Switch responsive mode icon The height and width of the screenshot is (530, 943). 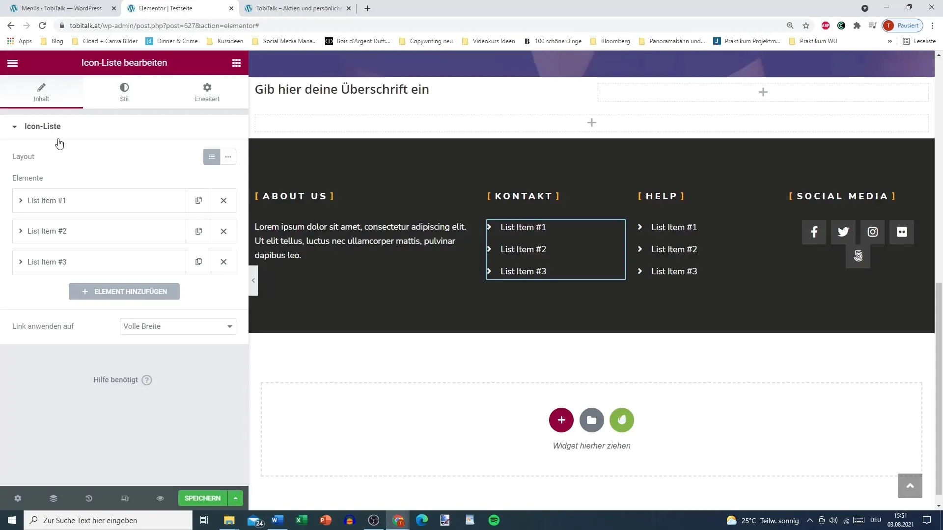(125, 498)
